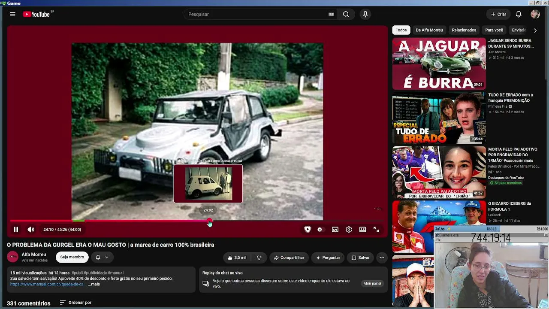Click the 24:10 / 45:26 time display
Image resolution: width=549 pixels, height=309 pixels.
coord(62,230)
